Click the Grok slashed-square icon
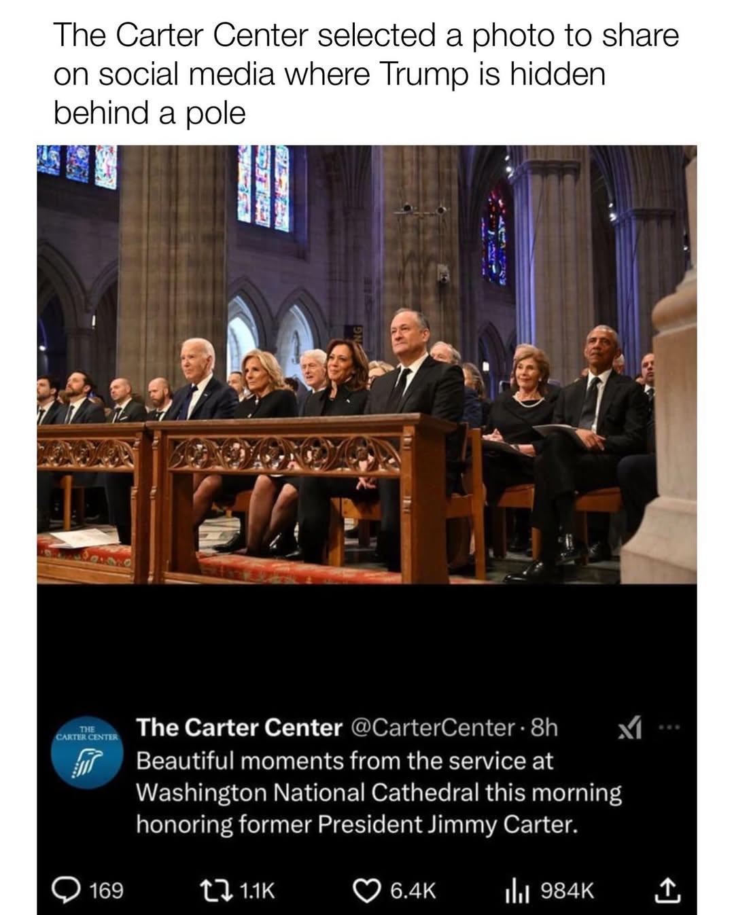The height and width of the screenshot is (915, 734). pos(629,729)
